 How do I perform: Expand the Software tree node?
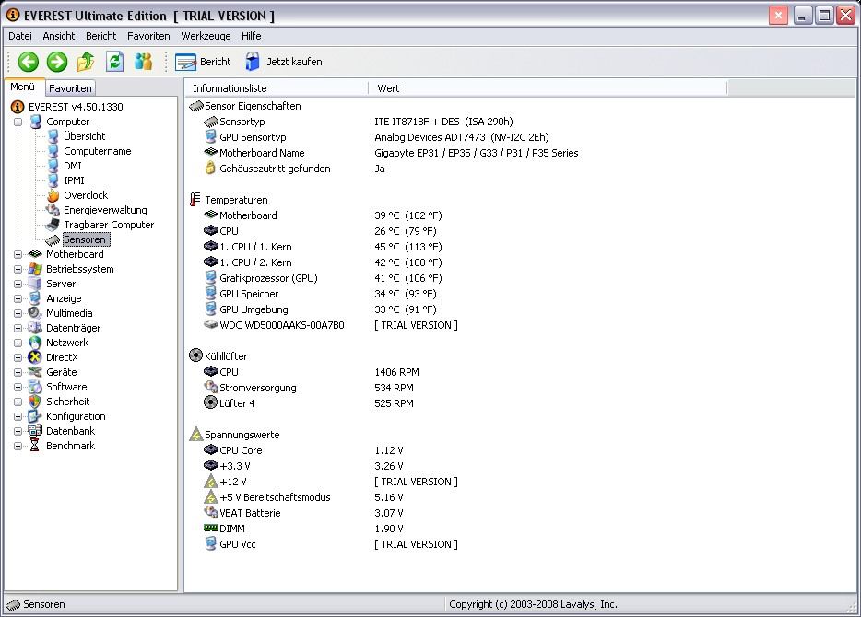18,387
